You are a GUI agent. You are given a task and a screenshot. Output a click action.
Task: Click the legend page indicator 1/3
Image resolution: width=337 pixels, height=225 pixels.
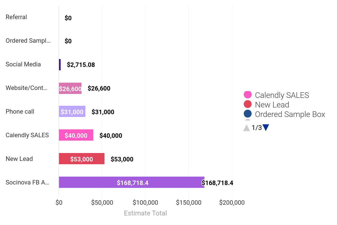pos(257,128)
